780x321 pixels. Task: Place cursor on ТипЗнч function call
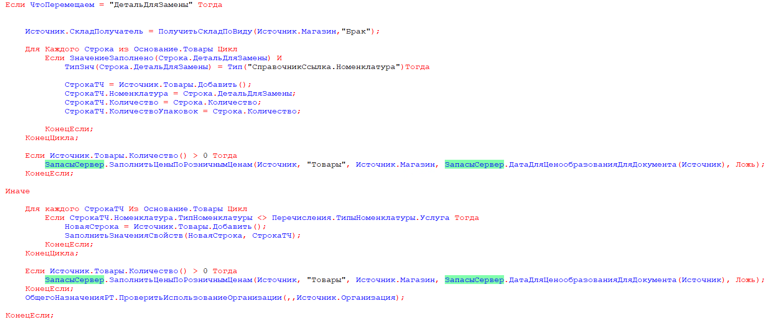pyautogui.click(x=79, y=67)
